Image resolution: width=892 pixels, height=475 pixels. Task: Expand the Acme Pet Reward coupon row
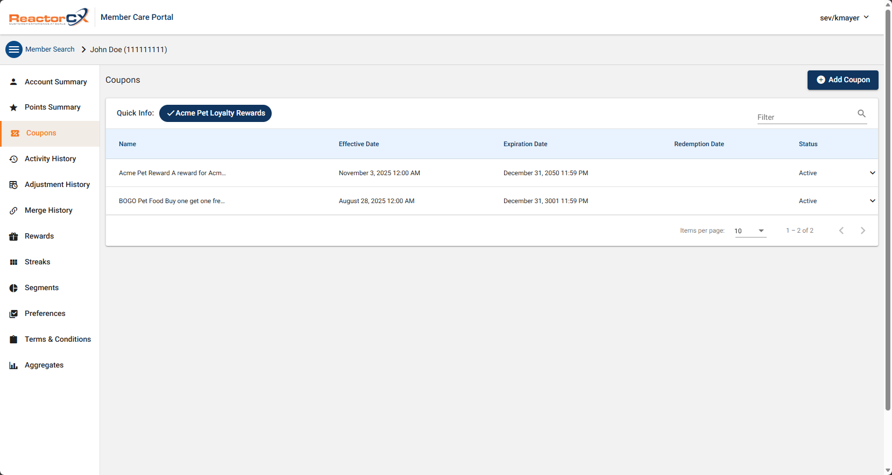point(872,173)
